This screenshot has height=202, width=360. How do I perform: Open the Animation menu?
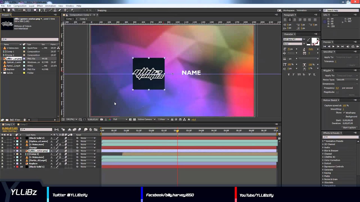[50, 6]
